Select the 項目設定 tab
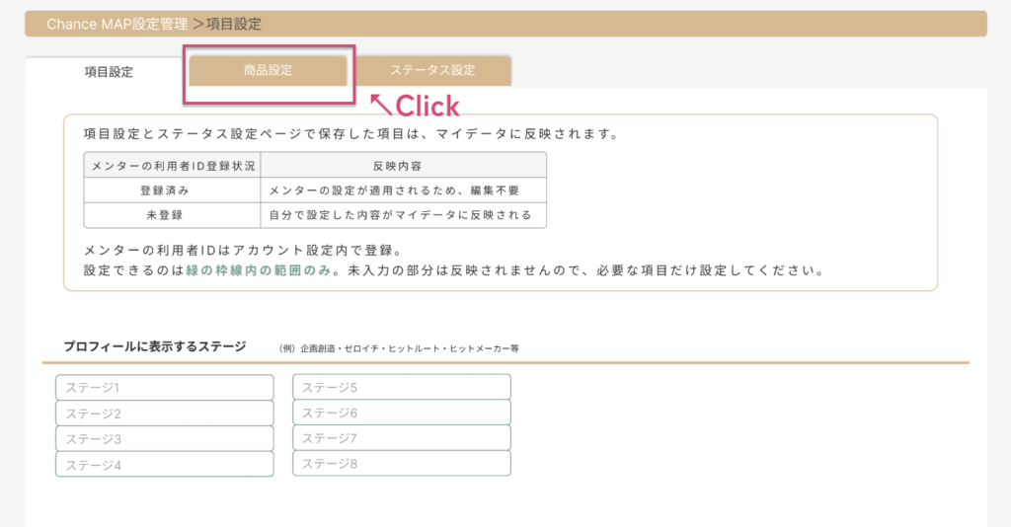This screenshot has height=527, width=1011. pyautogui.click(x=108, y=71)
